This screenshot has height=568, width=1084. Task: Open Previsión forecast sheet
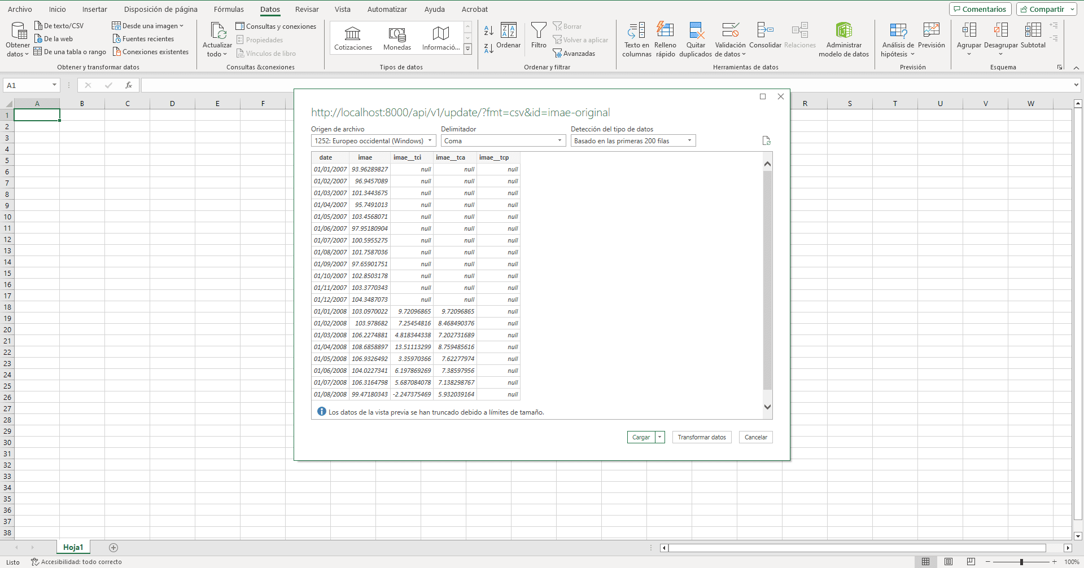click(932, 36)
